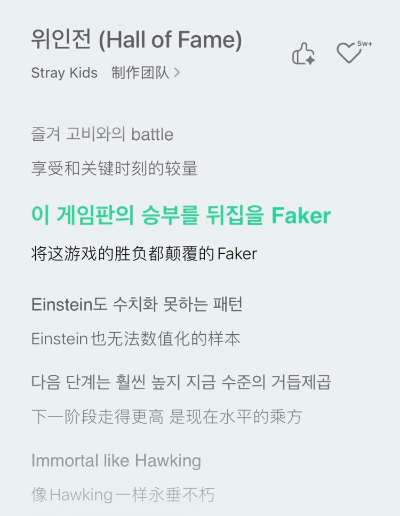The image size is (400, 516).
Task: Seek to lyric Immortal like Hawking
Action: click(x=116, y=460)
